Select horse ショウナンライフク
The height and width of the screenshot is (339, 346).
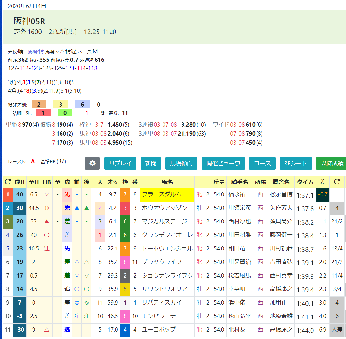pos(167,276)
